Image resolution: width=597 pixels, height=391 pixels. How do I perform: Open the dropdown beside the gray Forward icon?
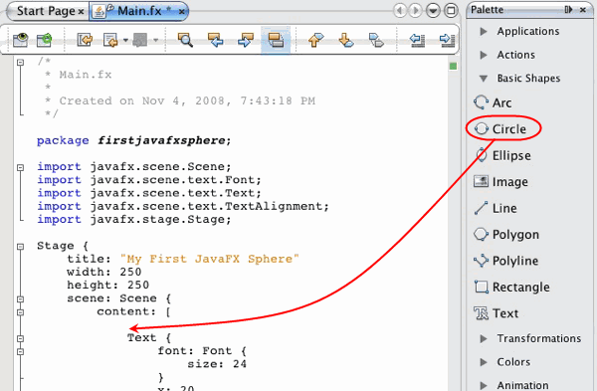(x=155, y=40)
